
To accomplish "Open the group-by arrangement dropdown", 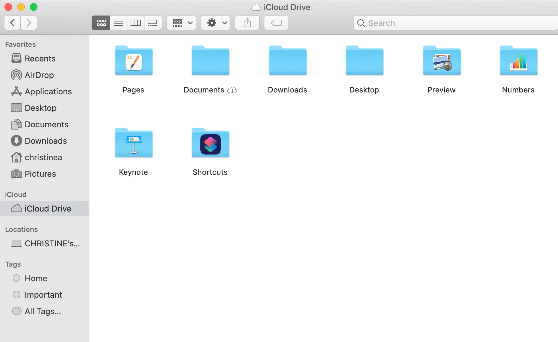I will [181, 23].
